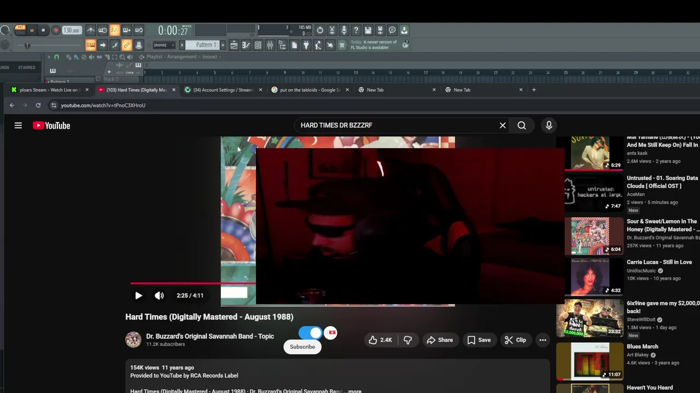Play the Hard Times video
Image resolution: width=700 pixels, height=393 pixels.
coord(138,295)
